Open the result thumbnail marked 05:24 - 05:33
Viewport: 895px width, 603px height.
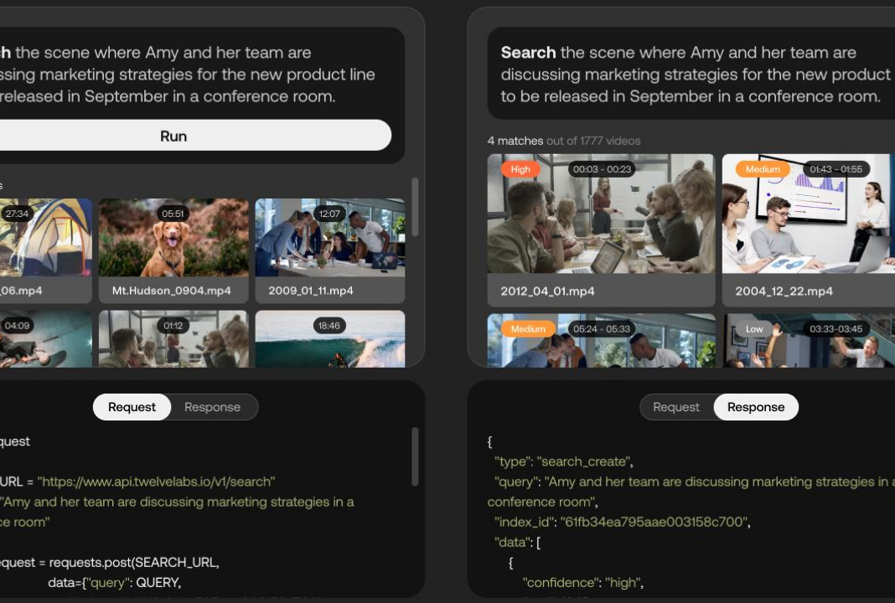point(601,341)
